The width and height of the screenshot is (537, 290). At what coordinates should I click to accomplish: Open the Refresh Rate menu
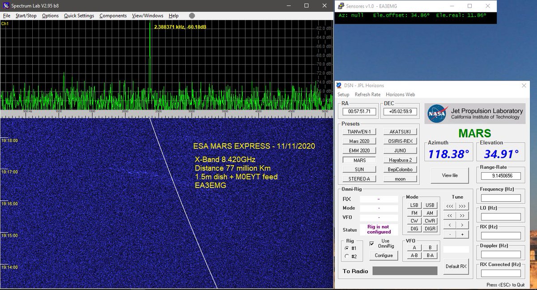point(368,95)
